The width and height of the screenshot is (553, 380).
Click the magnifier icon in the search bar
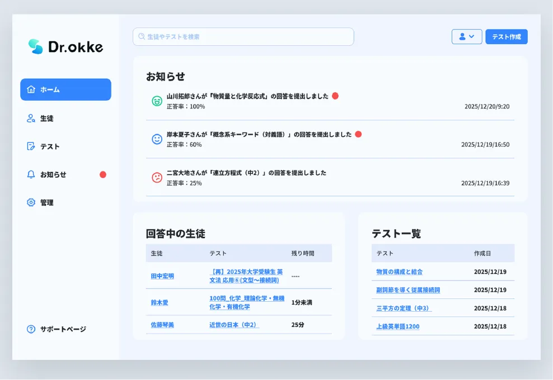[x=140, y=36]
